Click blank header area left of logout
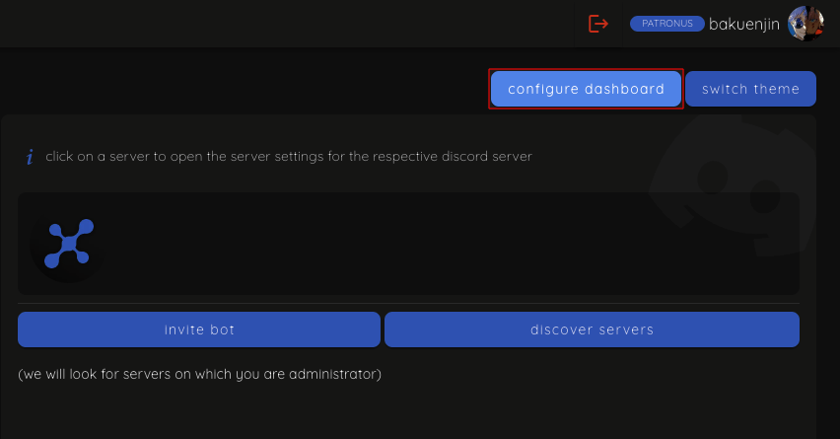840x439 pixels. pos(296,24)
